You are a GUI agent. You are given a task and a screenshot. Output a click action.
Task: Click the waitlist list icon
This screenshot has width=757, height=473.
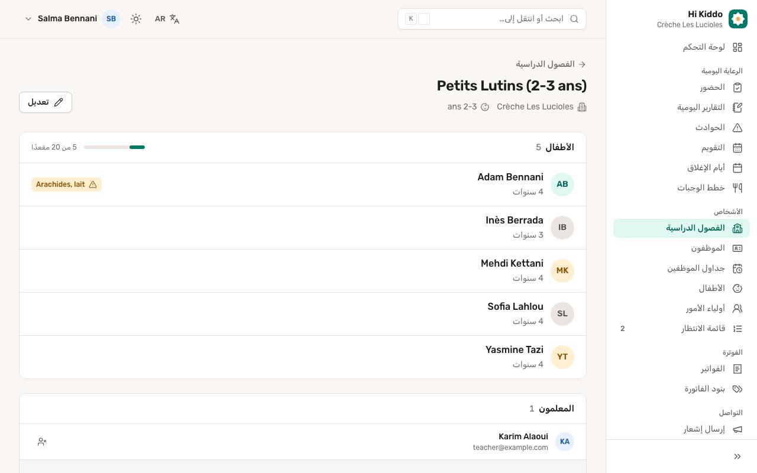pyautogui.click(x=737, y=329)
